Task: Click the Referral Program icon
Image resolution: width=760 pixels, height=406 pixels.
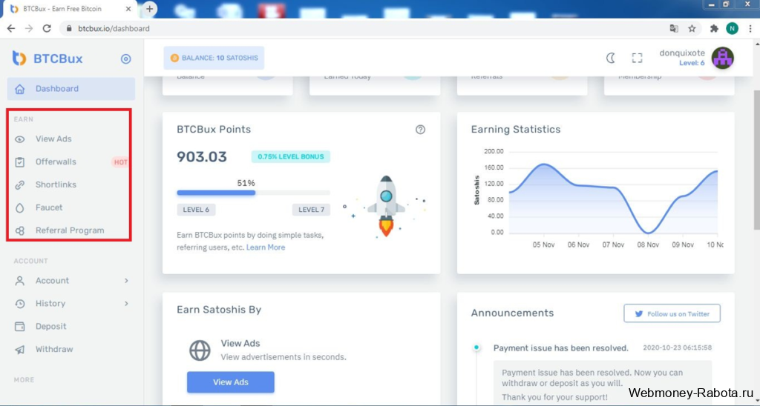Action: click(x=19, y=231)
